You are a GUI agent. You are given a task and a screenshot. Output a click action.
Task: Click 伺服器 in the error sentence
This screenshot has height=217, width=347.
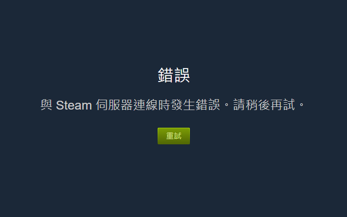(x=114, y=105)
